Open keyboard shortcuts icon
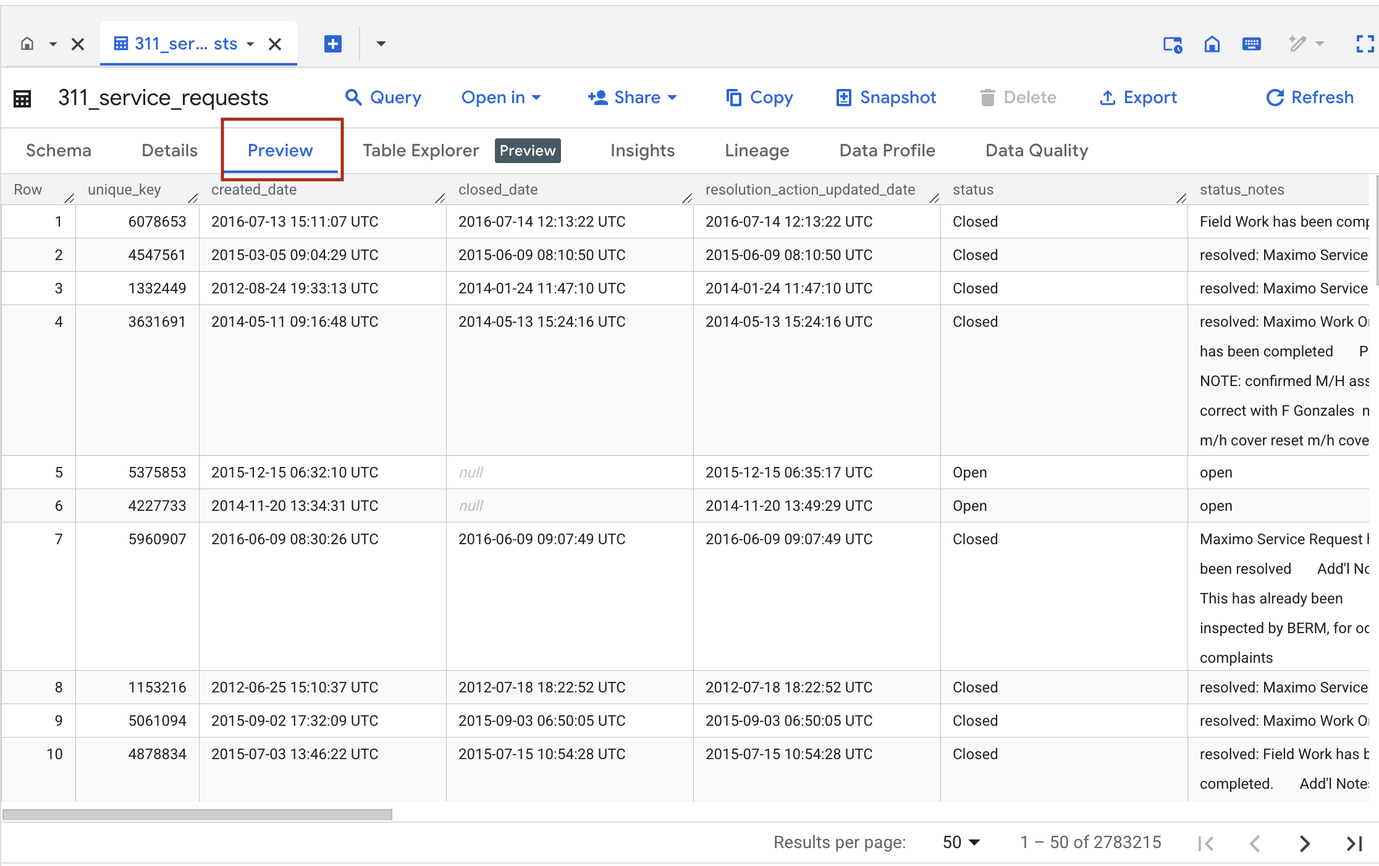Viewport: 1379px width, 866px height. point(1251,44)
